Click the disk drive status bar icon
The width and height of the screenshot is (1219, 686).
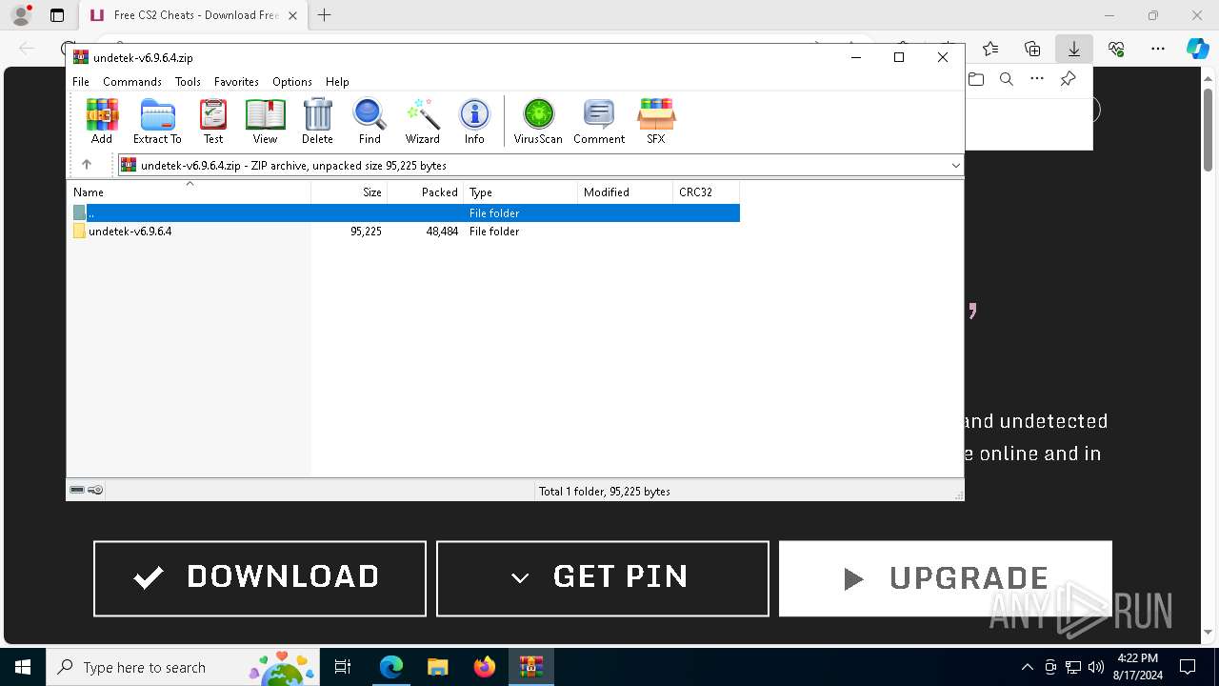point(77,490)
